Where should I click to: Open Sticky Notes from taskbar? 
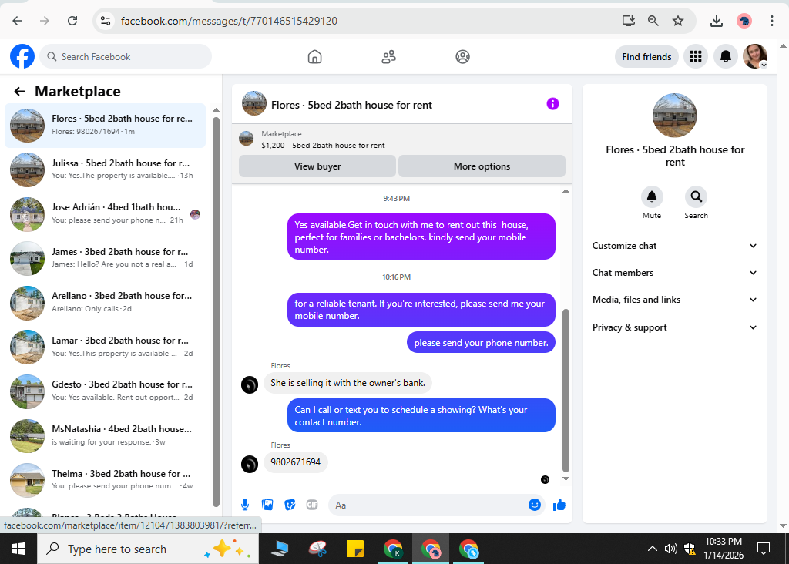354,549
